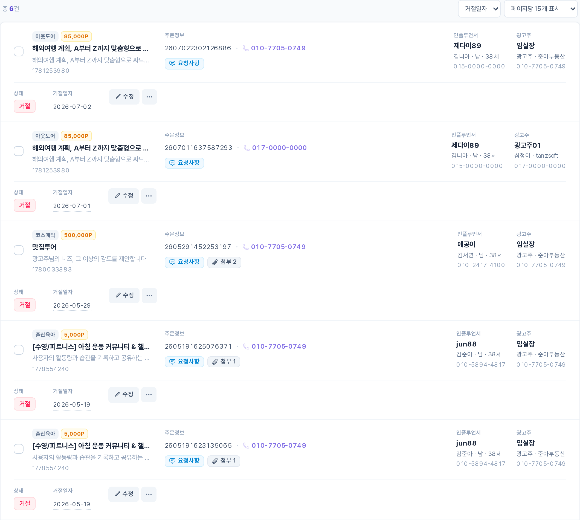The height and width of the screenshot is (520, 580).
Task: Open 첨부 1 attachment for order 2605191623135065
Action: (x=223, y=461)
